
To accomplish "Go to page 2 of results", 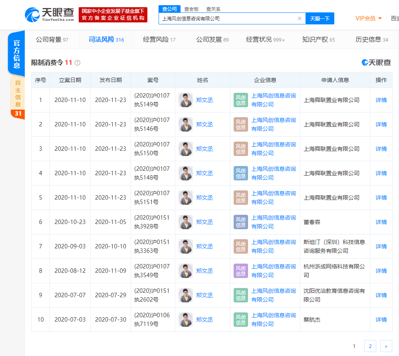I will tap(370, 346).
